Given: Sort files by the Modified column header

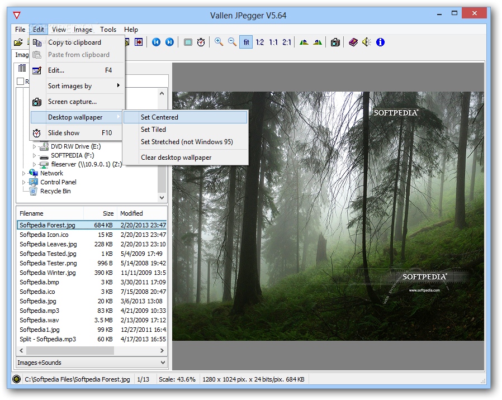Looking at the screenshot, I should click(x=141, y=213).
